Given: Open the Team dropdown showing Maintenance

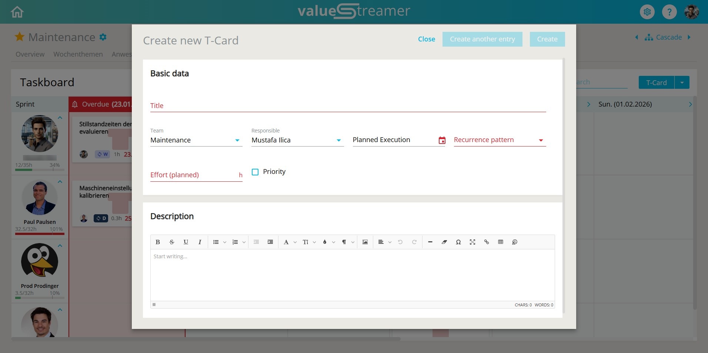Looking at the screenshot, I should pyautogui.click(x=196, y=140).
